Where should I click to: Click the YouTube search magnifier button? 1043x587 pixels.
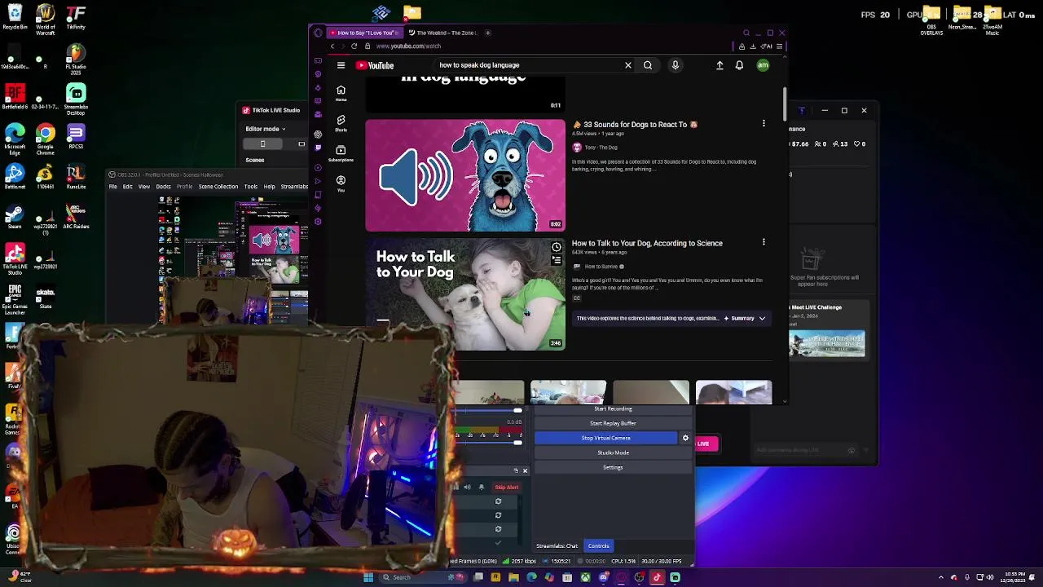[x=648, y=65]
